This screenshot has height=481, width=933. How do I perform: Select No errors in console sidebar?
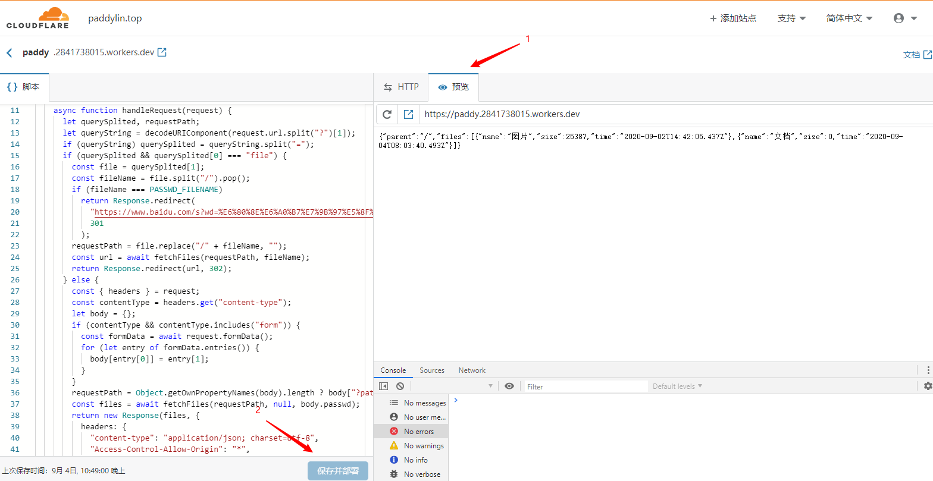pos(411,432)
